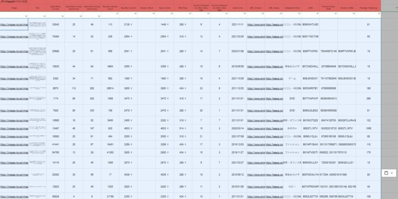Open filter for Categories: Root column
The width and height of the screenshot is (398, 199).
click(299, 14)
